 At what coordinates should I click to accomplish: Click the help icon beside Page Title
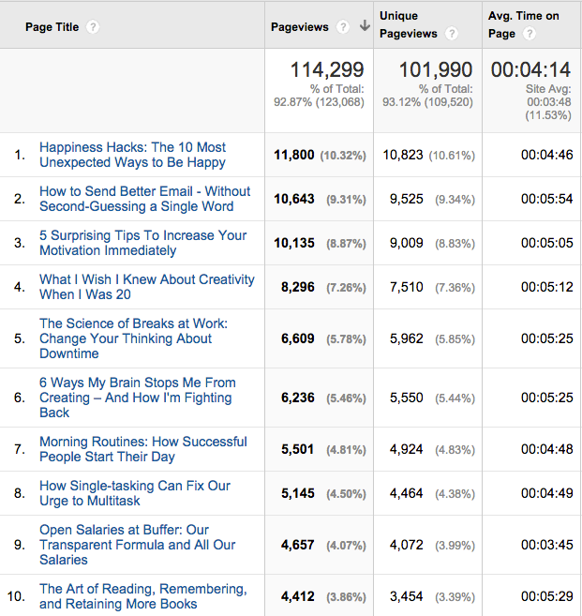click(x=93, y=27)
